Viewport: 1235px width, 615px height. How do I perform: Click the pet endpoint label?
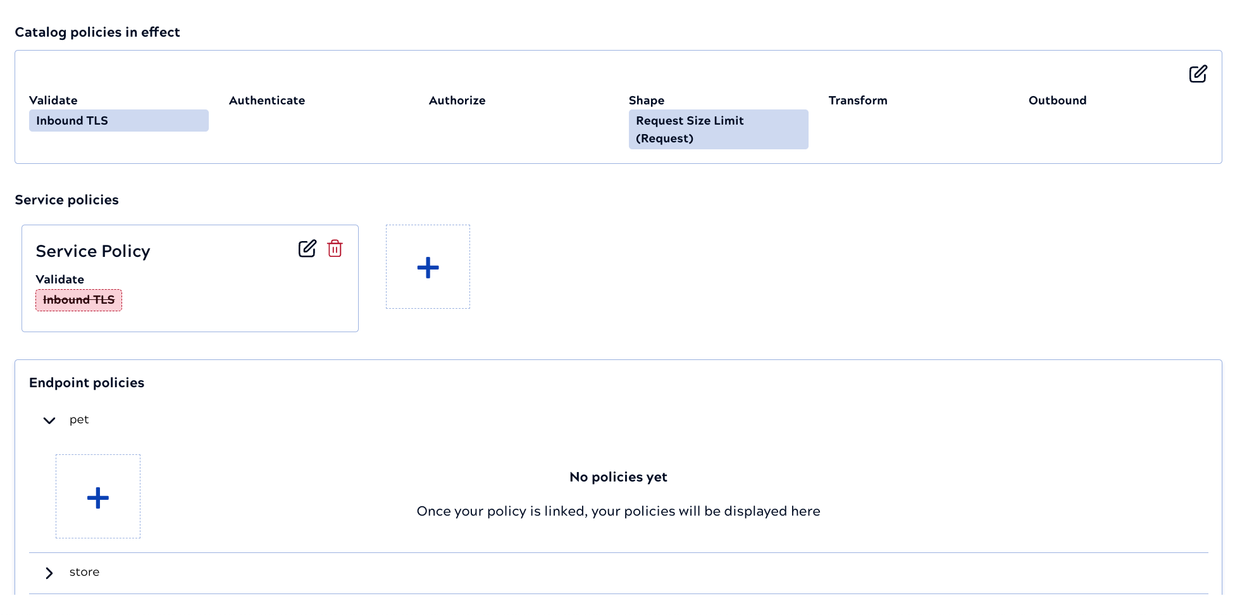[x=79, y=419]
